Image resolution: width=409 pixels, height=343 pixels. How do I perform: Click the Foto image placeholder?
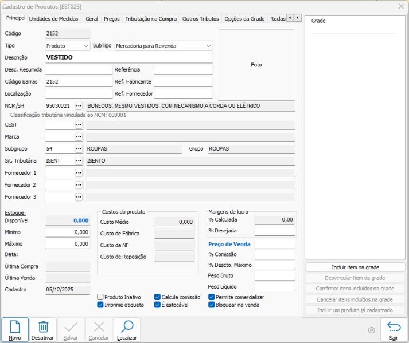tap(256, 65)
